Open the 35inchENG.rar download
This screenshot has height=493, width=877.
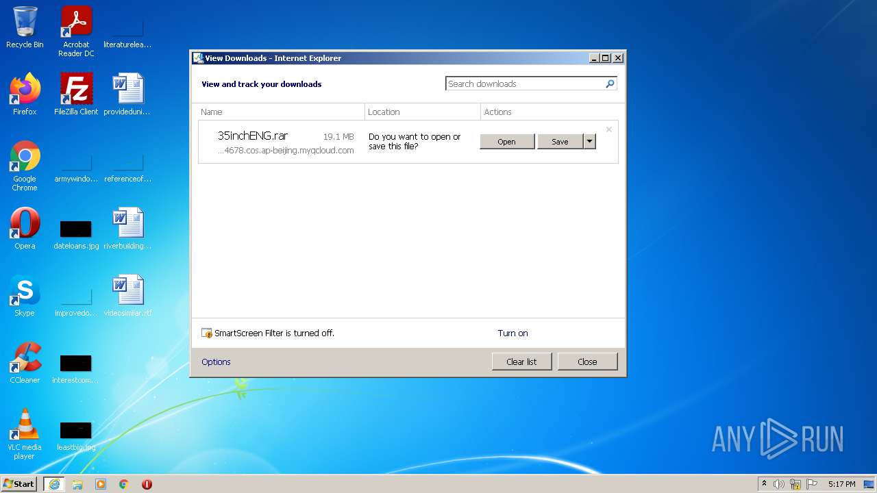click(x=507, y=142)
